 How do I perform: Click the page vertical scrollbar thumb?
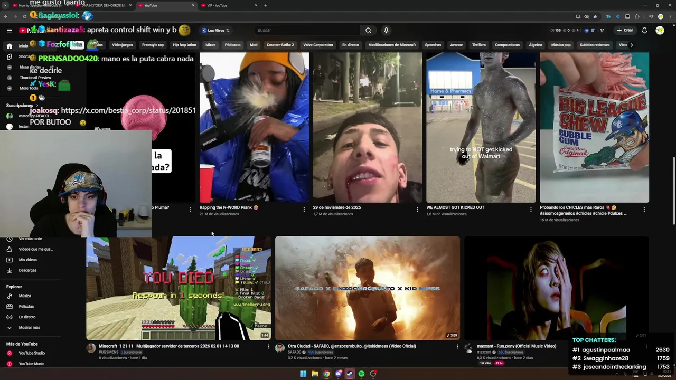click(673, 190)
